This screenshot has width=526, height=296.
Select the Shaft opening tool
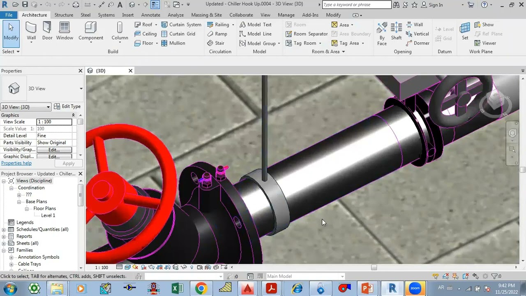(x=396, y=31)
